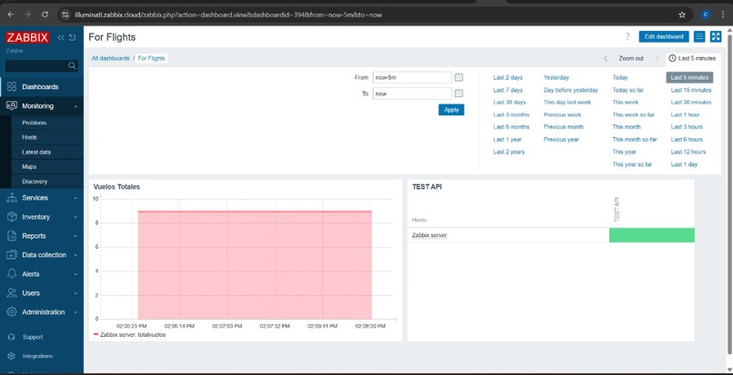Image resolution: width=733 pixels, height=375 pixels.
Task: Click the green TEST API status cell
Action: pos(652,235)
